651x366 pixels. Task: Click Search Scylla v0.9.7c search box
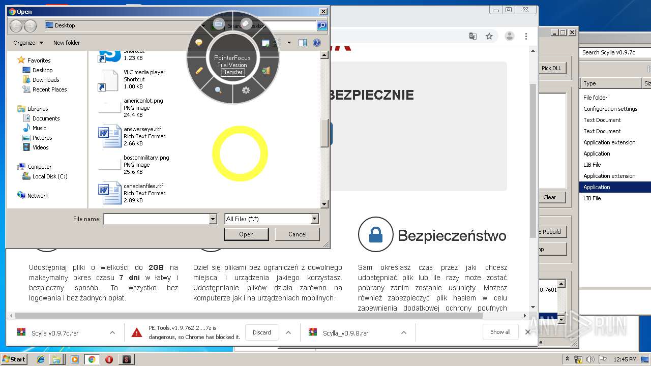(x=615, y=52)
